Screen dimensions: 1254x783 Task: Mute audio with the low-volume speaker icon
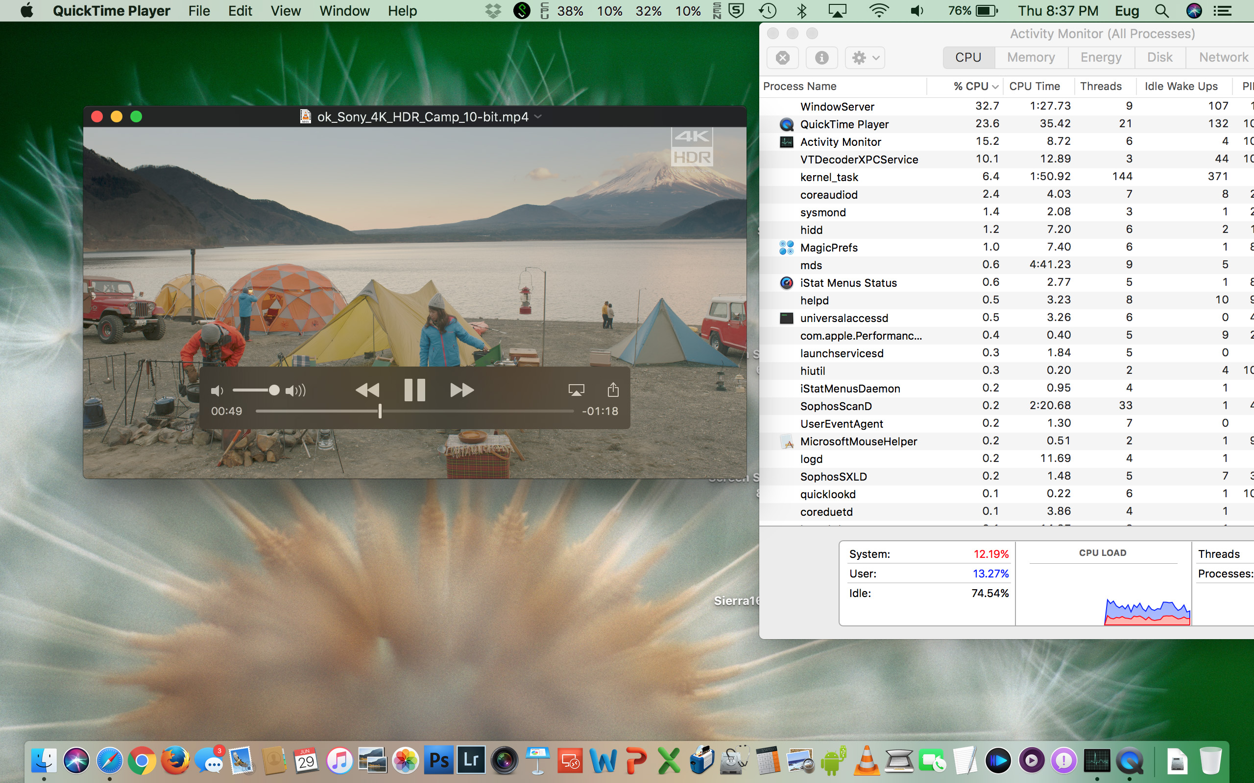tap(217, 391)
